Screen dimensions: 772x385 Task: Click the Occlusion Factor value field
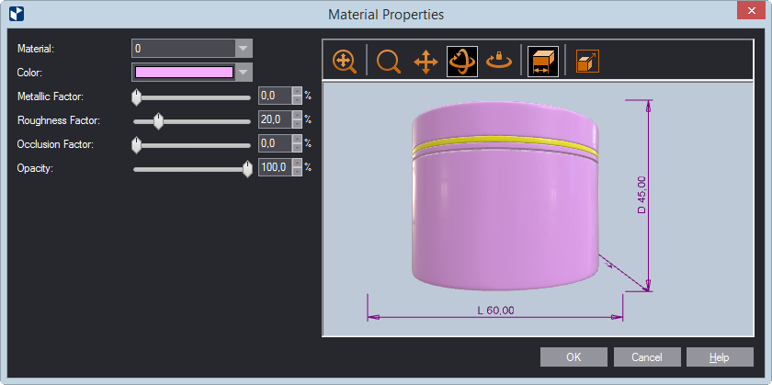275,143
